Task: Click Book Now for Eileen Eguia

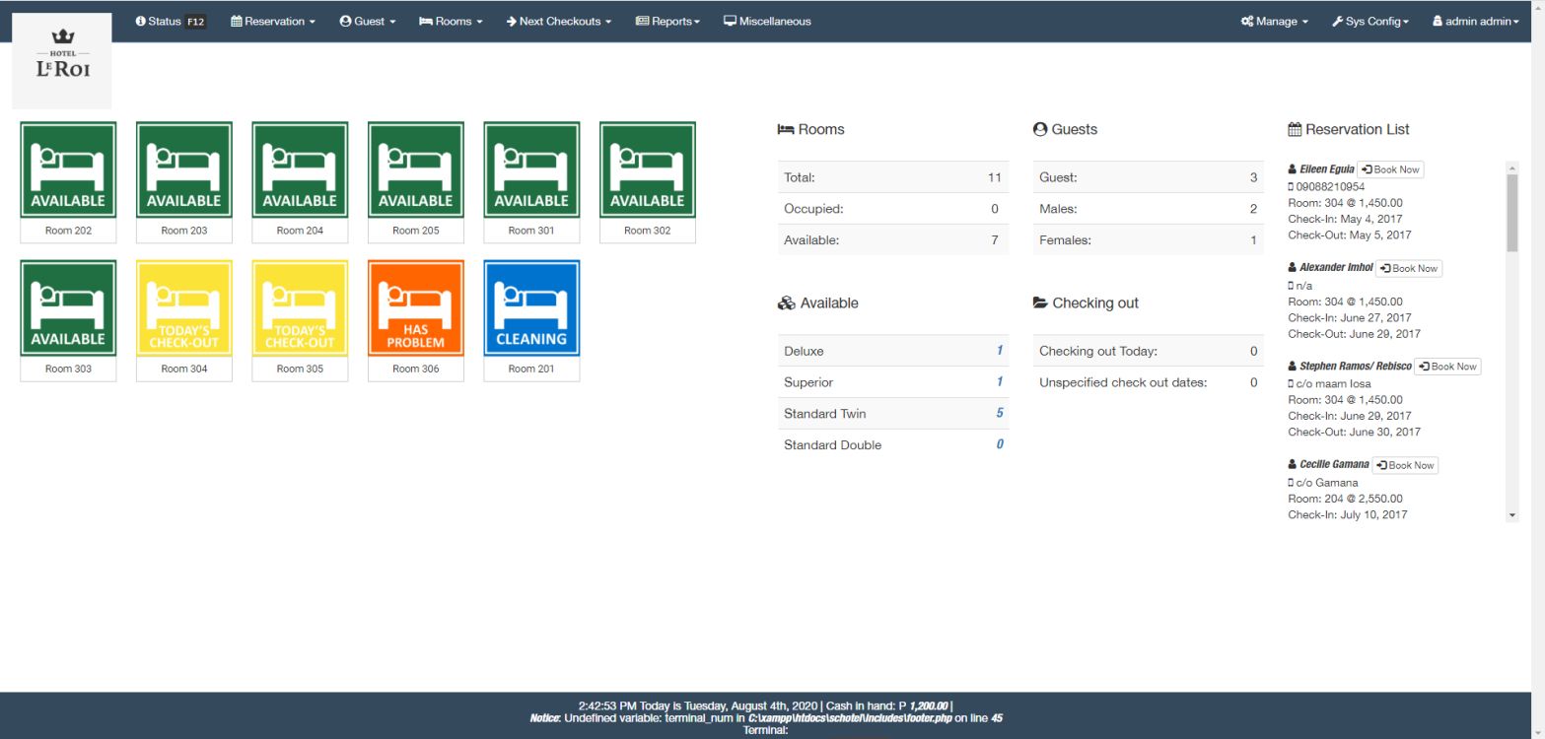Action: pyautogui.click(x=1390, y=169)
